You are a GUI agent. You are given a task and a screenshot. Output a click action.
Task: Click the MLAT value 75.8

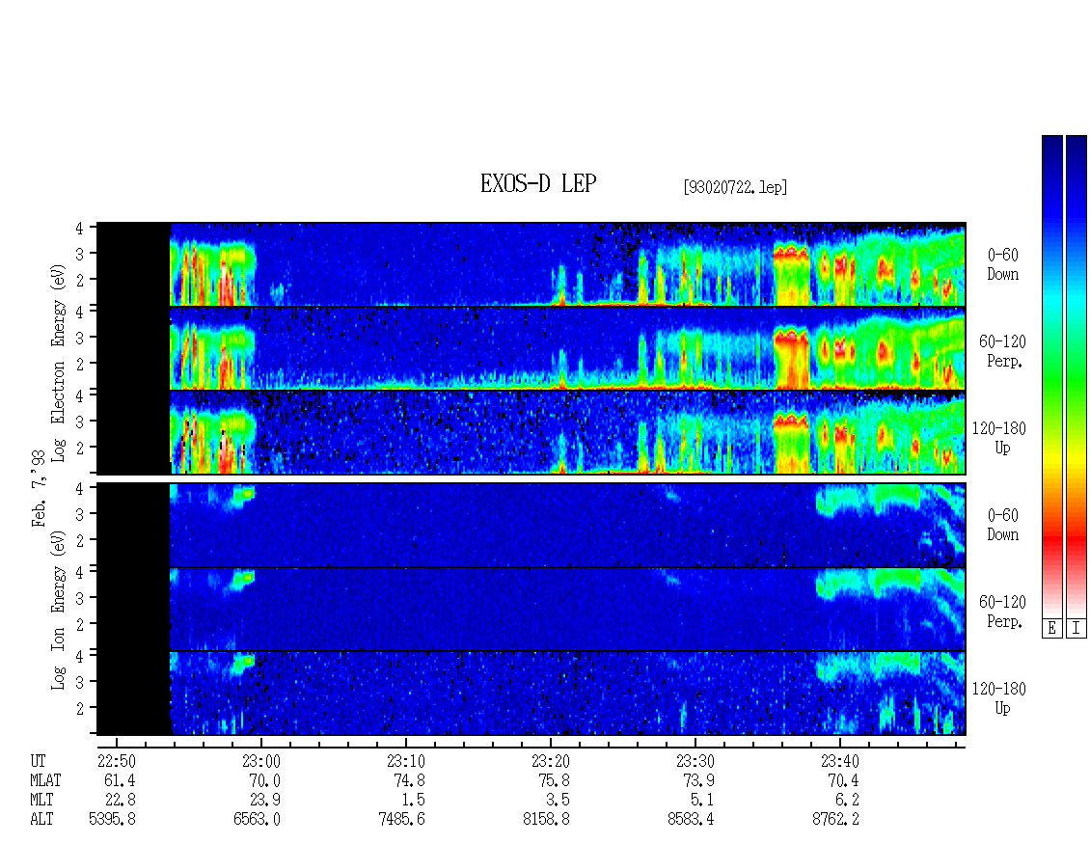click(554, 780)
